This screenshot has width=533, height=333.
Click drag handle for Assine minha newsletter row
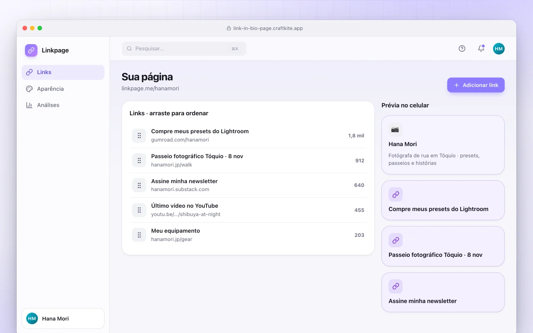click(139, 185)
